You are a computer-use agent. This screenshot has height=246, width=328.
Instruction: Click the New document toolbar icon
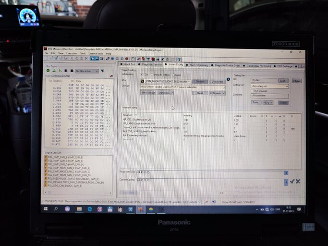coord(47,58)
